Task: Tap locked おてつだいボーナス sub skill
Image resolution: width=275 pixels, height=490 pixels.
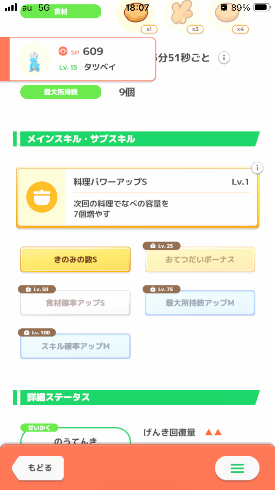Action: [x=200, y=260]
